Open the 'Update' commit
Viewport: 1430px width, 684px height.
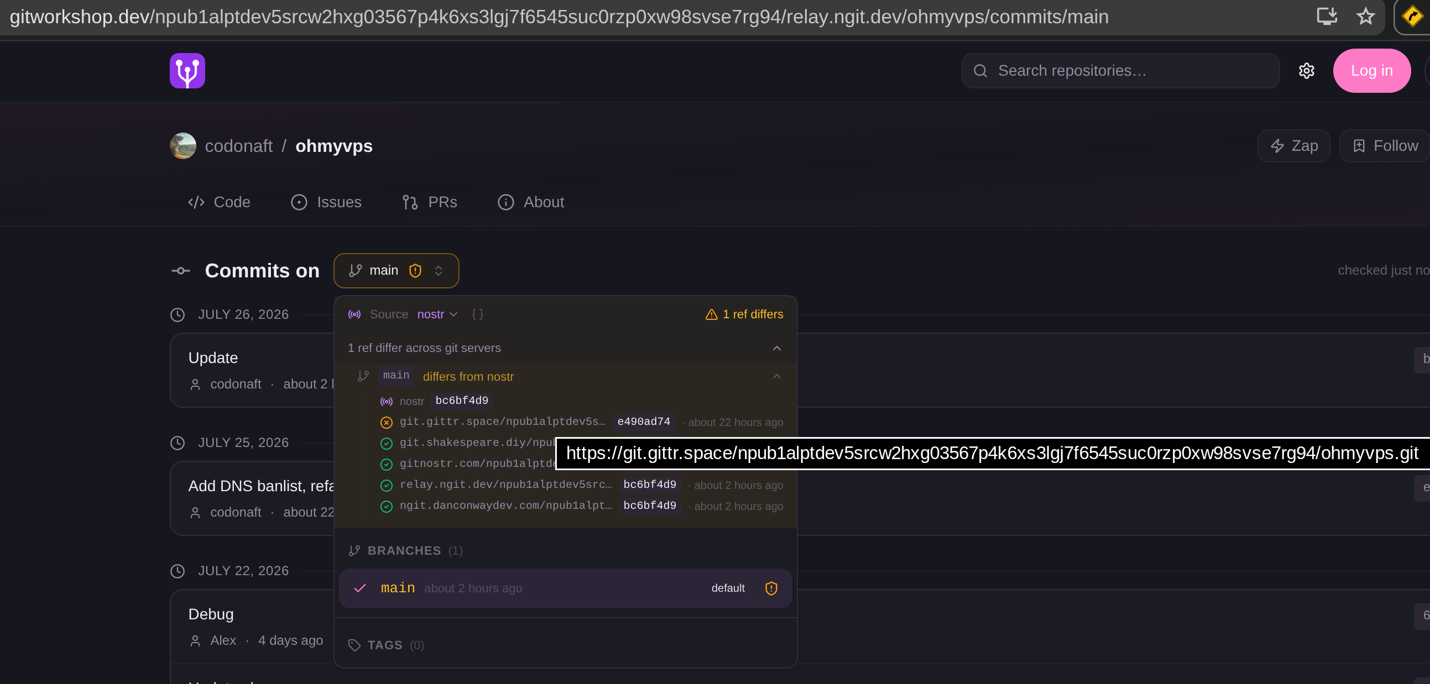point(212,359)
